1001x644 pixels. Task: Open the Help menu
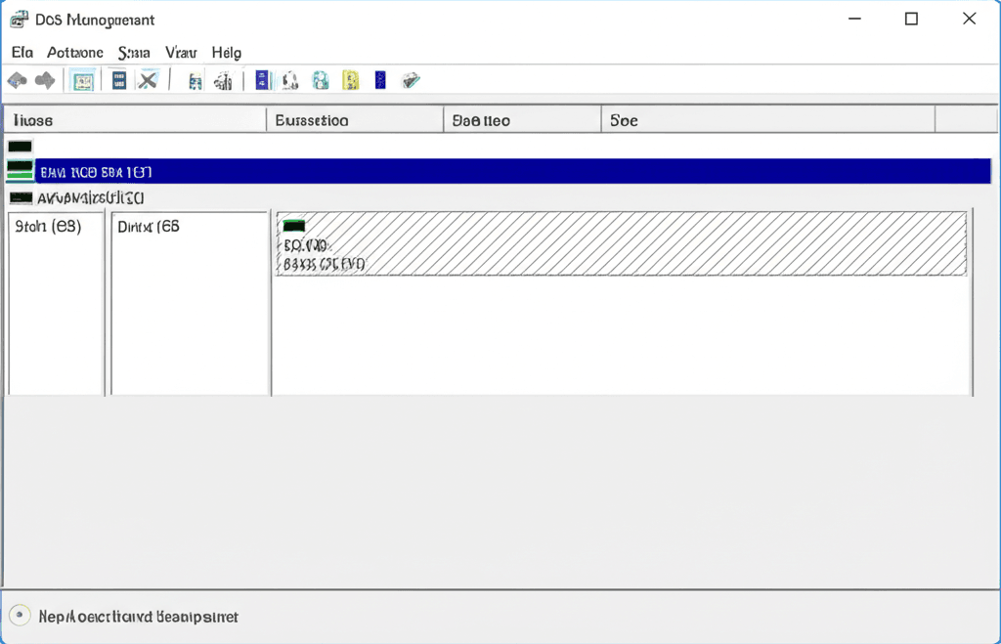click(226, 52)
